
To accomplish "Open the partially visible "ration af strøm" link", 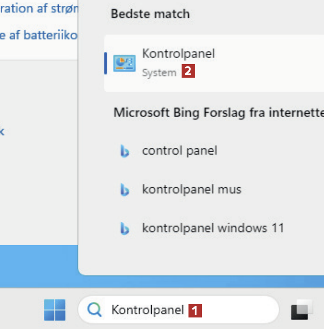I will tap(38, 9).
